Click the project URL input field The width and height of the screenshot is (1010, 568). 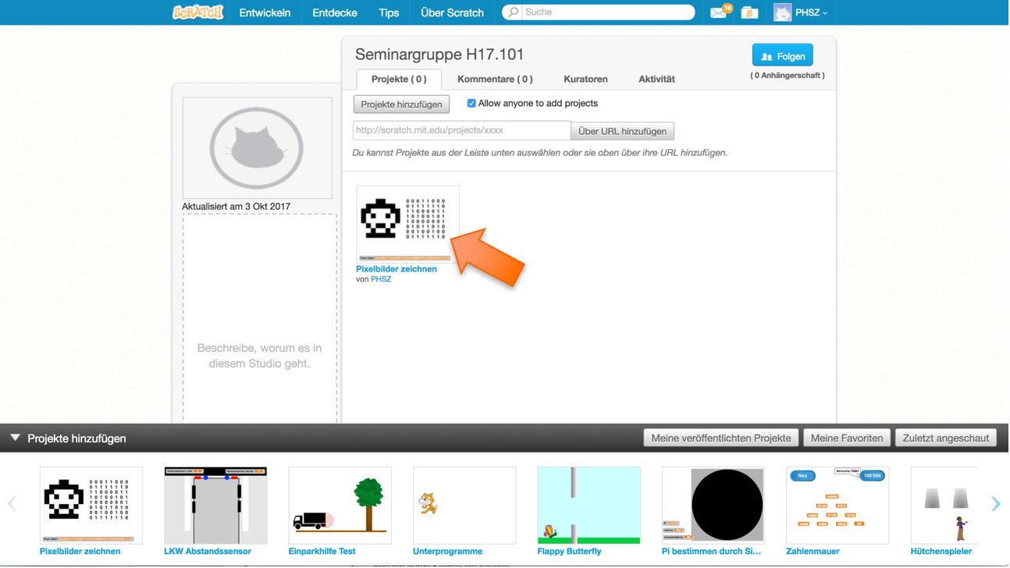pyautogui.click(x=461, y=131)
